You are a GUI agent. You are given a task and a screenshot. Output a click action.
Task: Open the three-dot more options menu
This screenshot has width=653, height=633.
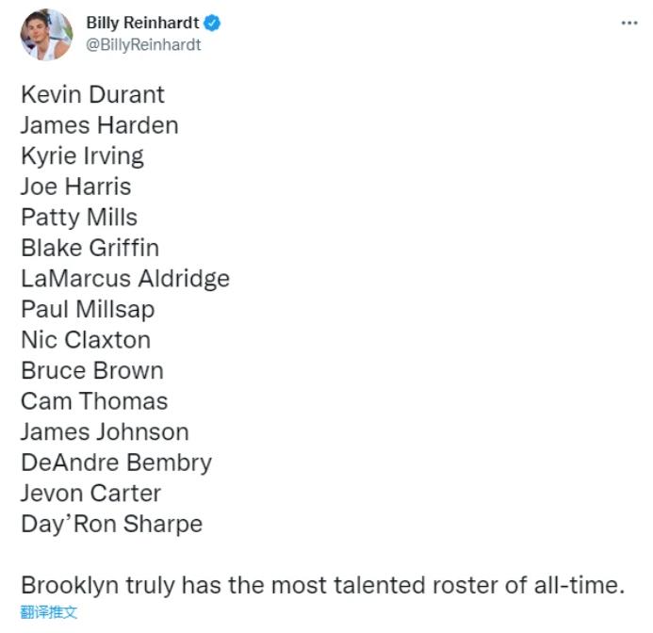tap(629, 23)
